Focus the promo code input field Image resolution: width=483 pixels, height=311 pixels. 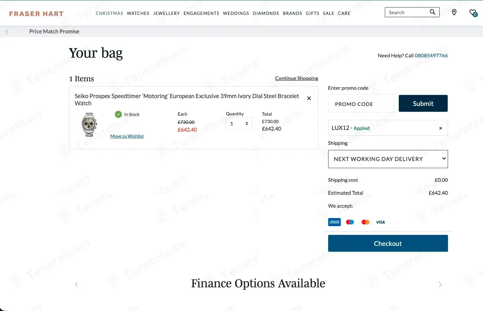361,104
